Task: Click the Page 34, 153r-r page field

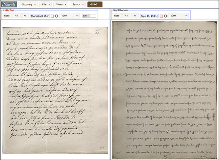Action: click(x=149, y=16)
